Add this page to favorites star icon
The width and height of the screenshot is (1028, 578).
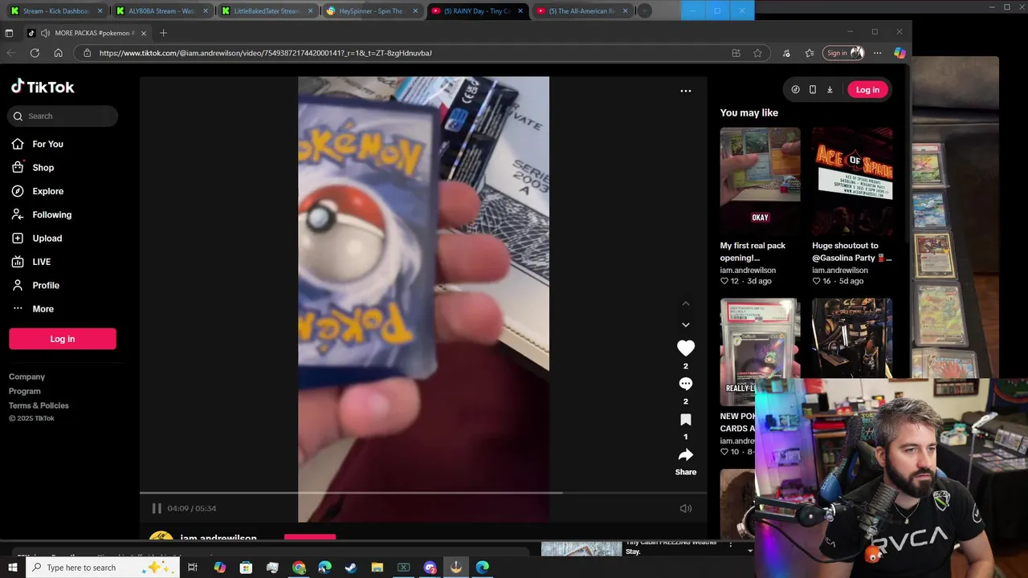point(757,53)
